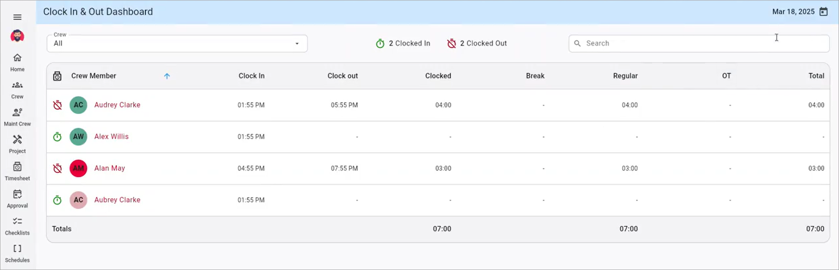The image size is (839, 270).
Task: Open the Approval section
Action: pyautogui.click(x=17, y=199)
